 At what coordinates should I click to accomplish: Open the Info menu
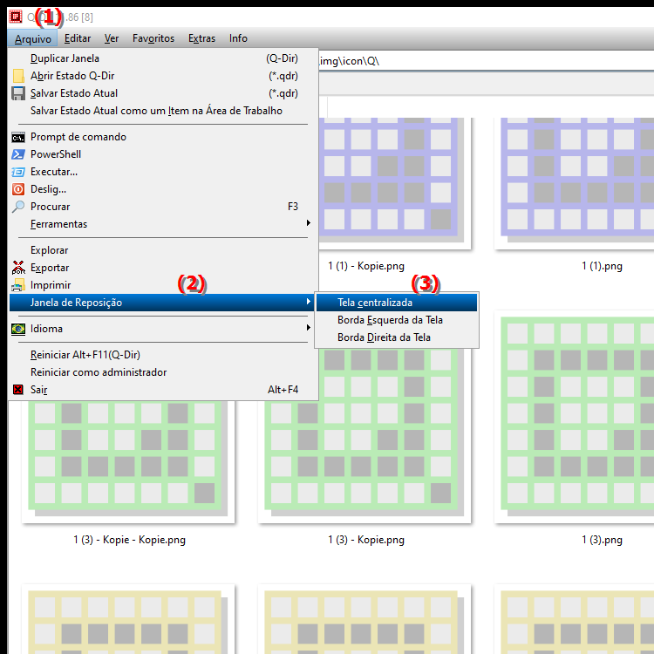[238, 38]
